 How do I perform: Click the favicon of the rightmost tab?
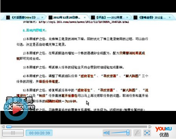click(x=136, y=18)
